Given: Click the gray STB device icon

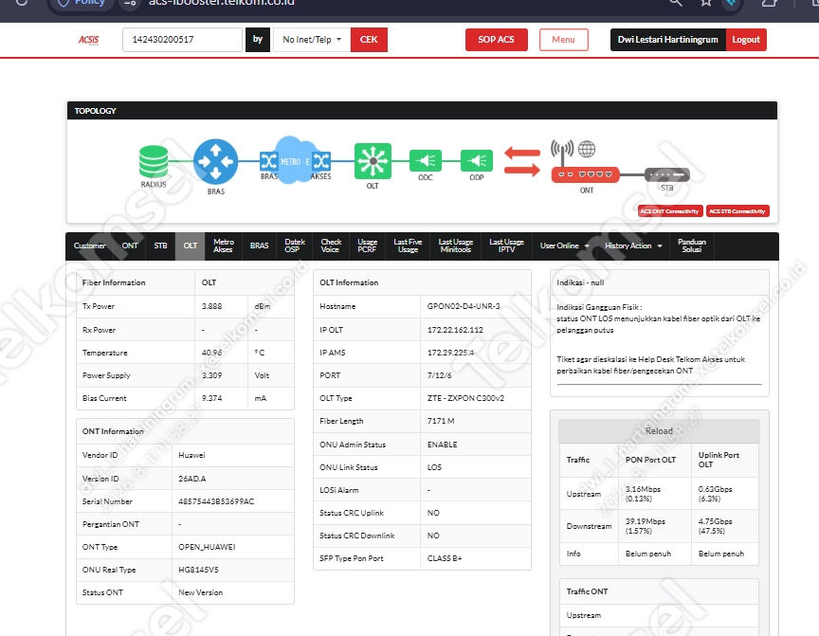Looking at the screenshot, I should click(x=667, y=174).
